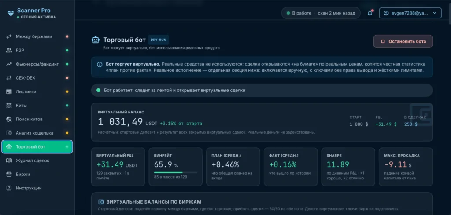Click the P&L +31.49 $ value
This screenshot has width=451, height=215.
386,124
